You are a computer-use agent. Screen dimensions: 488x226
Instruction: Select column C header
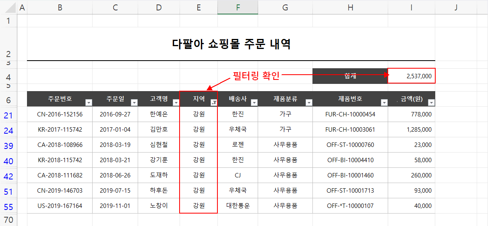pyautogui.click(x=115, y=7)
